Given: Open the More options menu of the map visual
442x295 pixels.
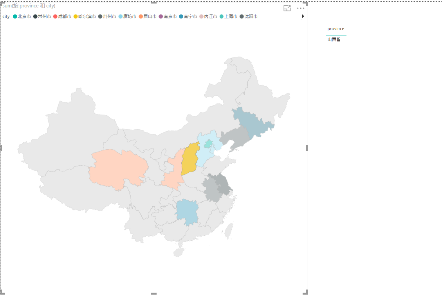Looking at the screenshot, I should click(301, 8).
